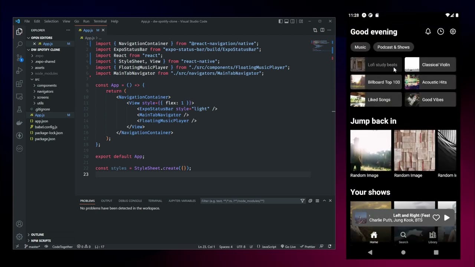This screenshot has height=267, width=475.
Task: Open the Manage gear in VS Code
Action: (19, 237)
